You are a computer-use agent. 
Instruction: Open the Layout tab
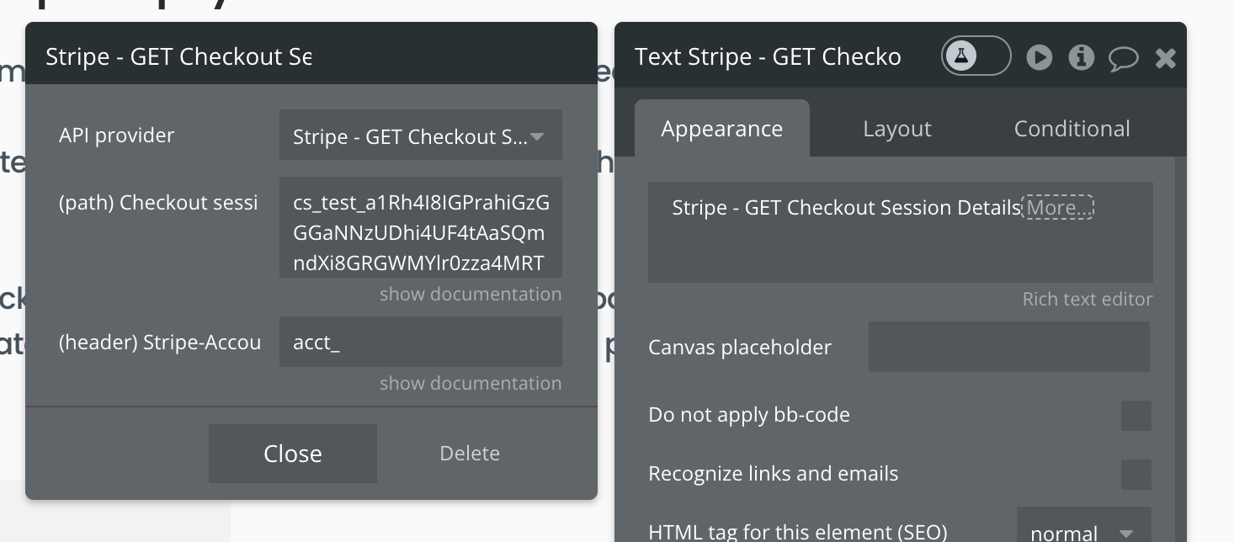point(896,129)
